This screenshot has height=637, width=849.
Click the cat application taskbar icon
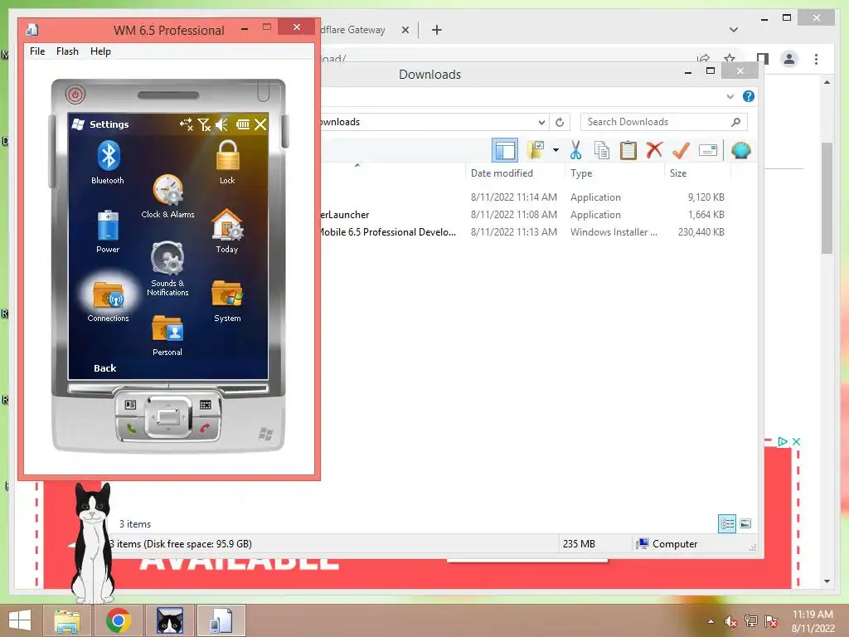point(170,620)
